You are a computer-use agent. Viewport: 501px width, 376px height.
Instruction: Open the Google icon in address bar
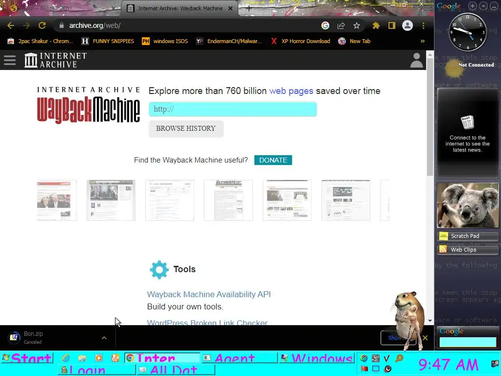(x=325, y=25)
